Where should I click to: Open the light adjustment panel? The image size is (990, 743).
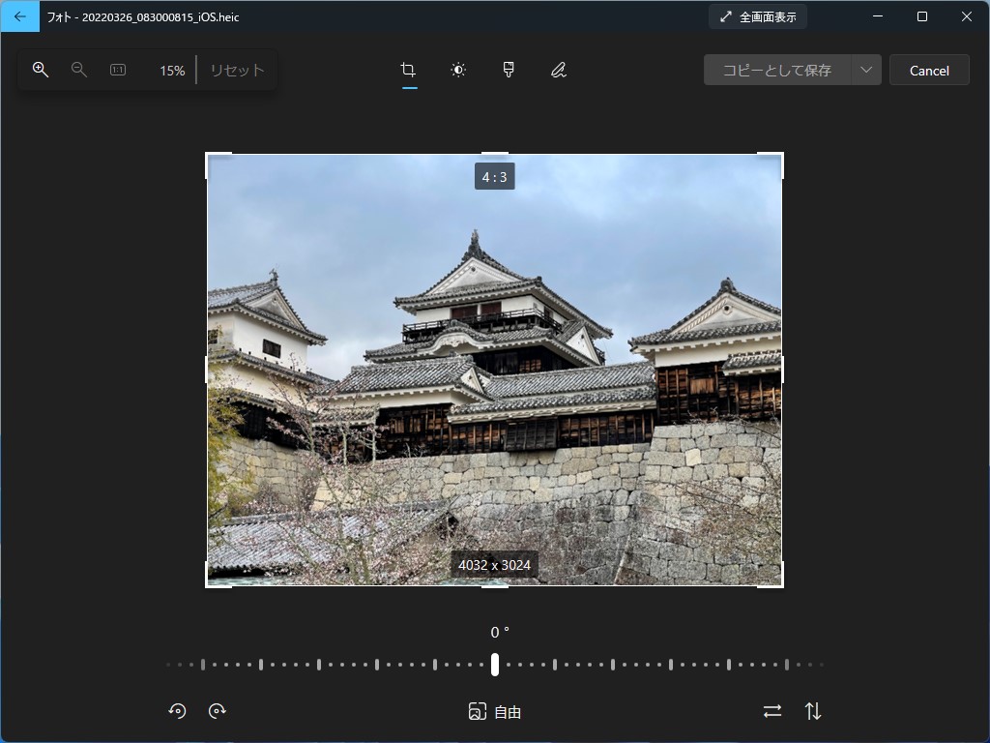tap(457, 69)
